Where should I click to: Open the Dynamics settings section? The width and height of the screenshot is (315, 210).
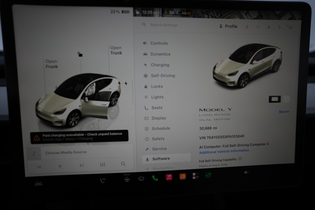(157, 54)
